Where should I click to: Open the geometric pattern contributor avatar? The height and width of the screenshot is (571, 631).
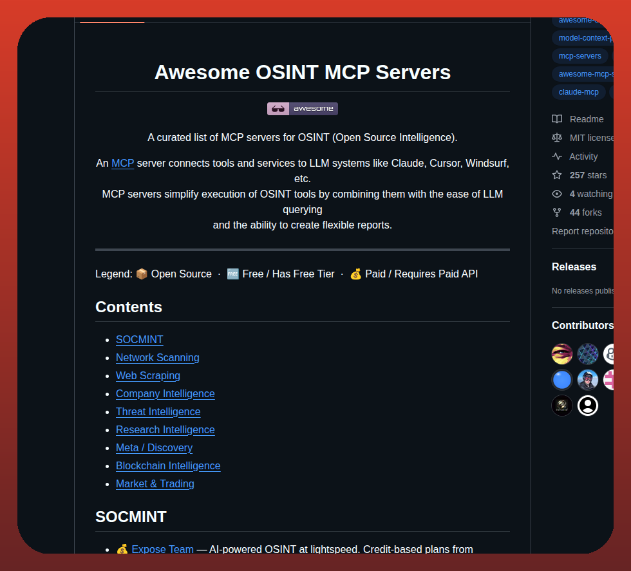pos(587,354)
